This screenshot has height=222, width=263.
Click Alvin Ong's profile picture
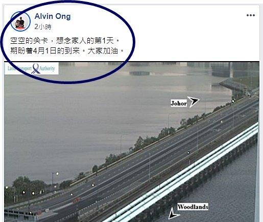(x=20, y=21)
